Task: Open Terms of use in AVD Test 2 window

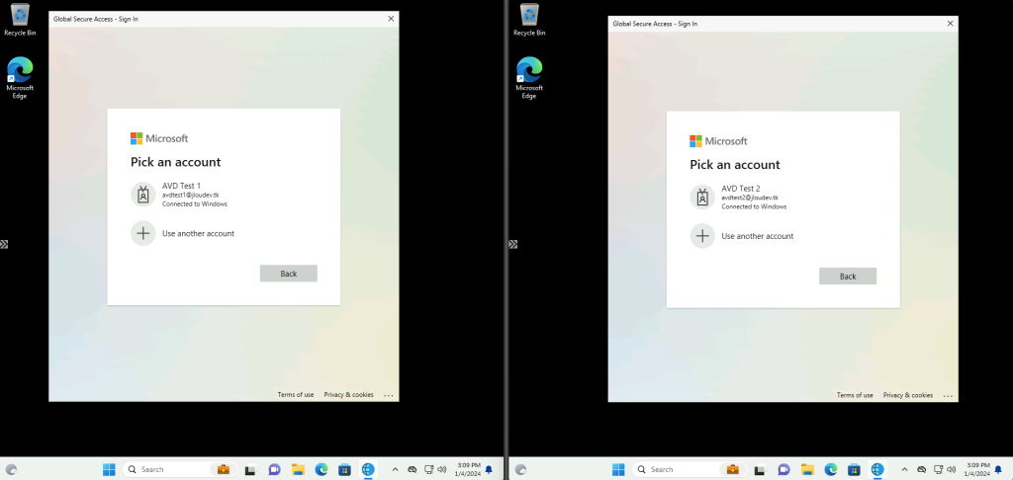Action: (855, 395)
